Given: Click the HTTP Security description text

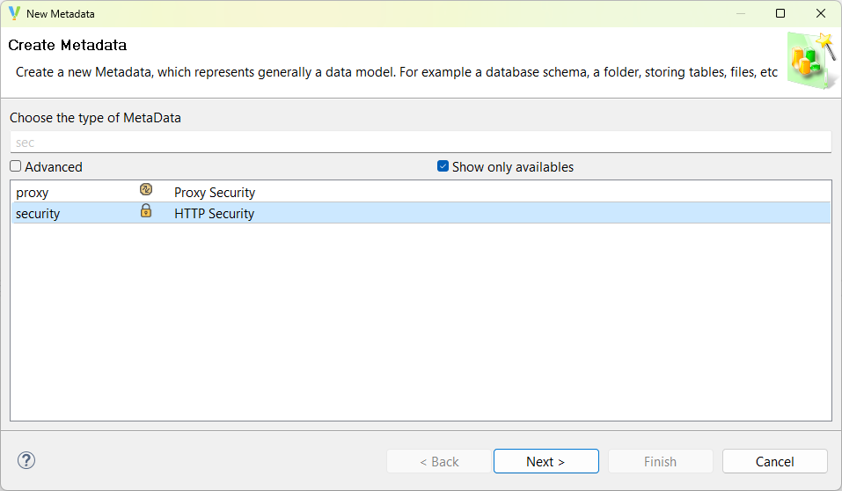Looking at the screenshot, I should click(214, 213).
